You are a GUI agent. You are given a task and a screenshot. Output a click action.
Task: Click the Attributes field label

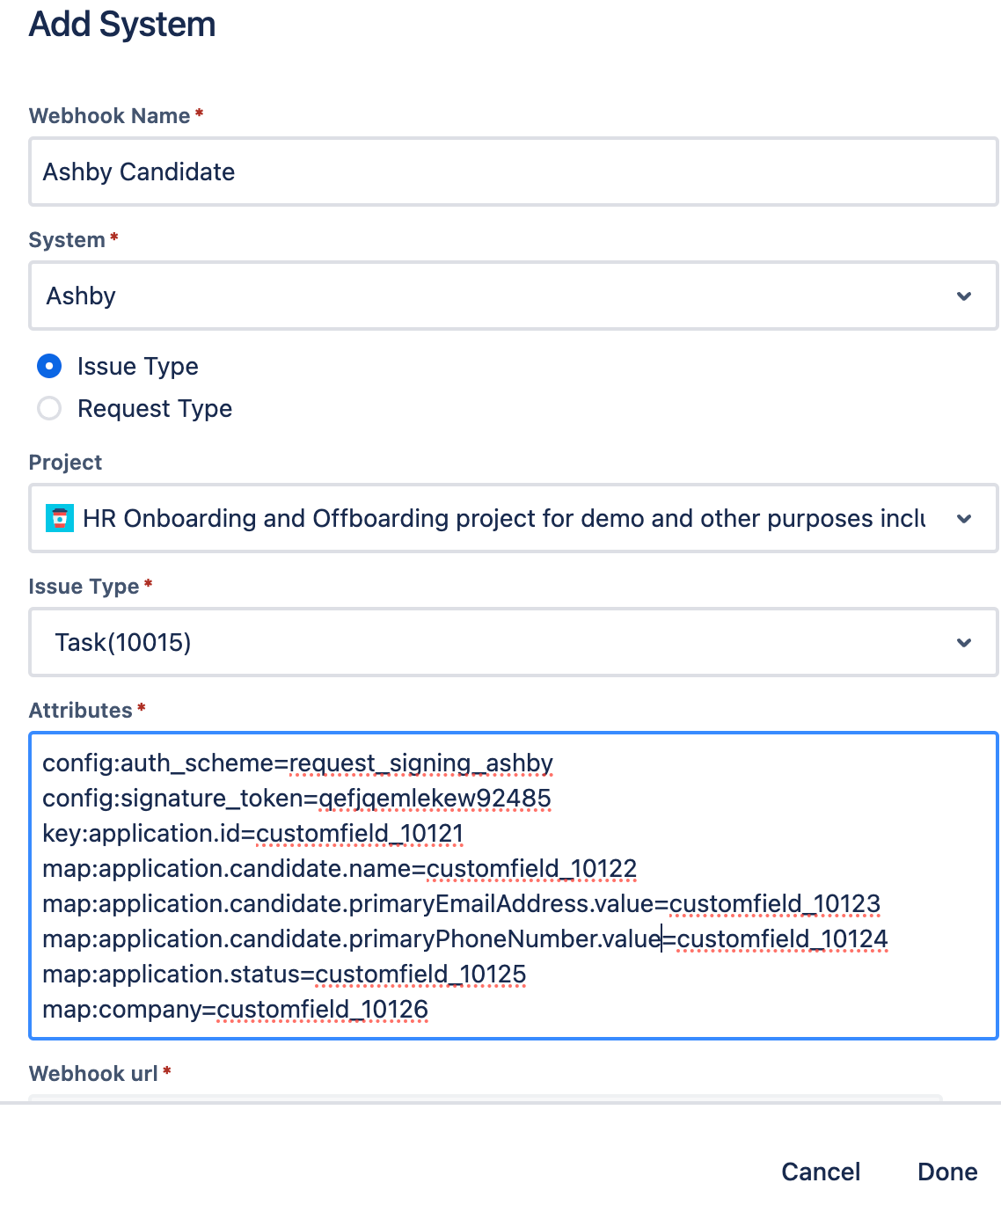(x=78, y=710)
